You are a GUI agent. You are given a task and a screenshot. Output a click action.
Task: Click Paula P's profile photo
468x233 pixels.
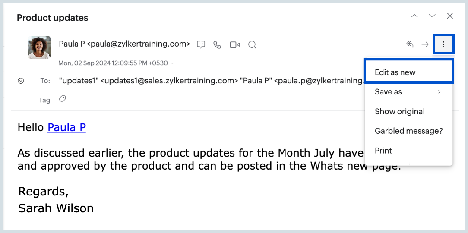(x=39, y=47)
